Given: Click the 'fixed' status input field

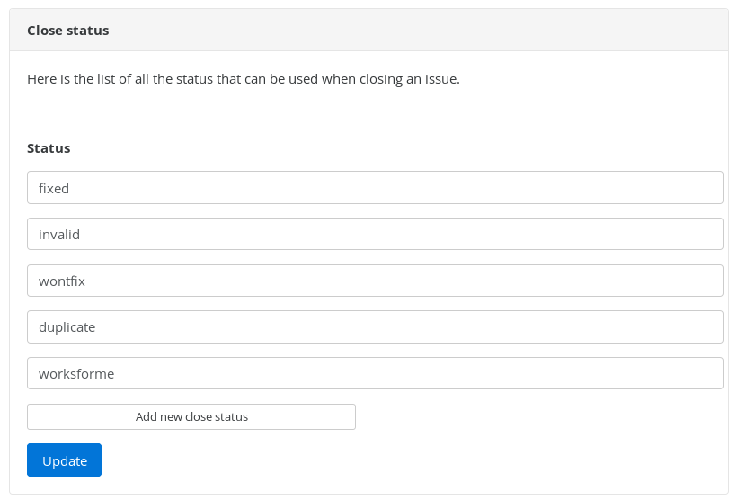Looking at the screenshot, I should click(375, 188).
